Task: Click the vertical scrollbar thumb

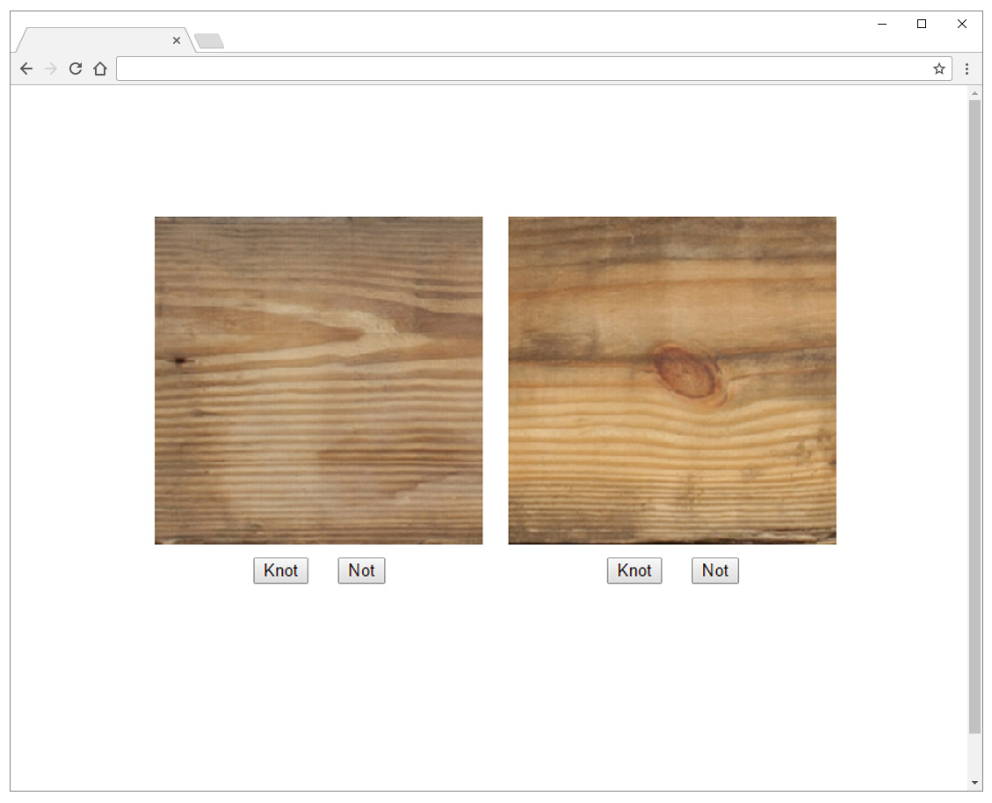Action: click(974, 416)
